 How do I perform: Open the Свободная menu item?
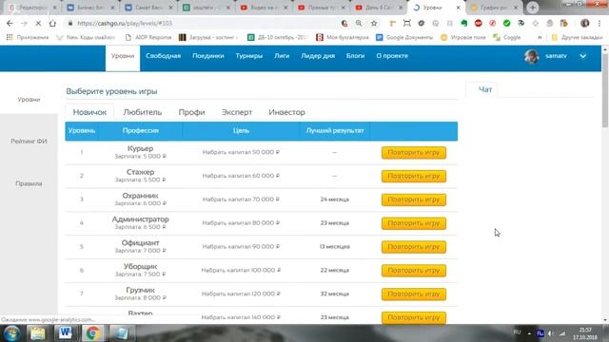coord(163,56)
